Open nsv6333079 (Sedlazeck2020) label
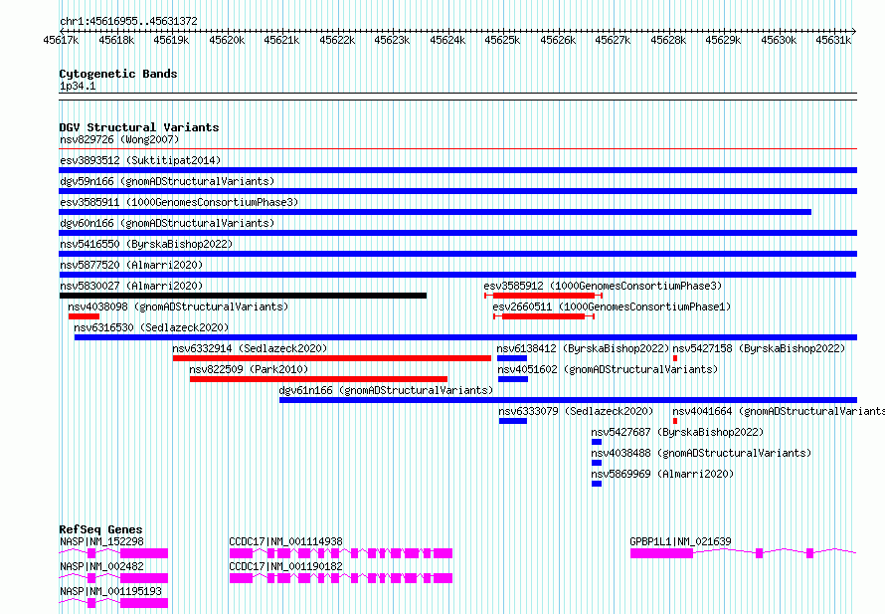 [576, 411]
